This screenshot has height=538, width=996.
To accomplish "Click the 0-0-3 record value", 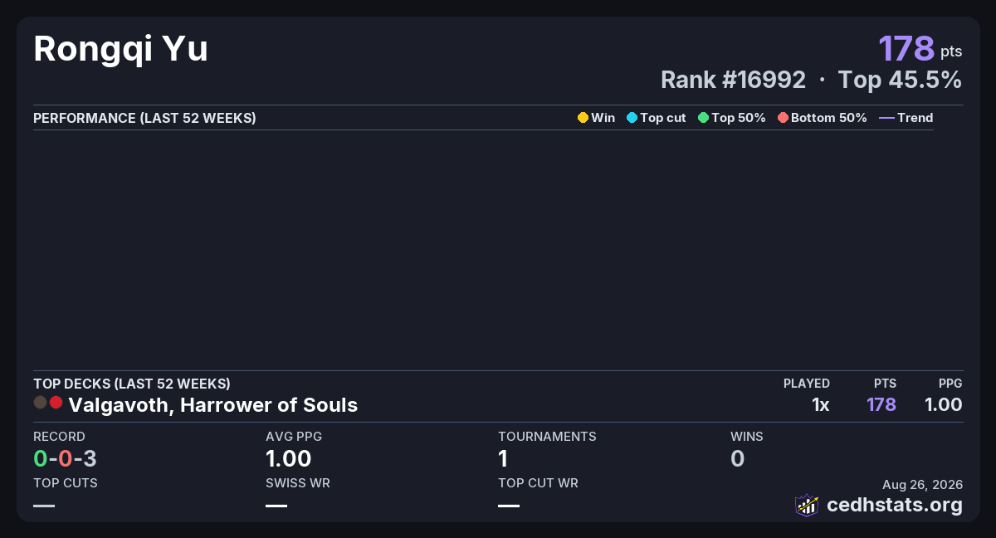I will coord(66,458).
